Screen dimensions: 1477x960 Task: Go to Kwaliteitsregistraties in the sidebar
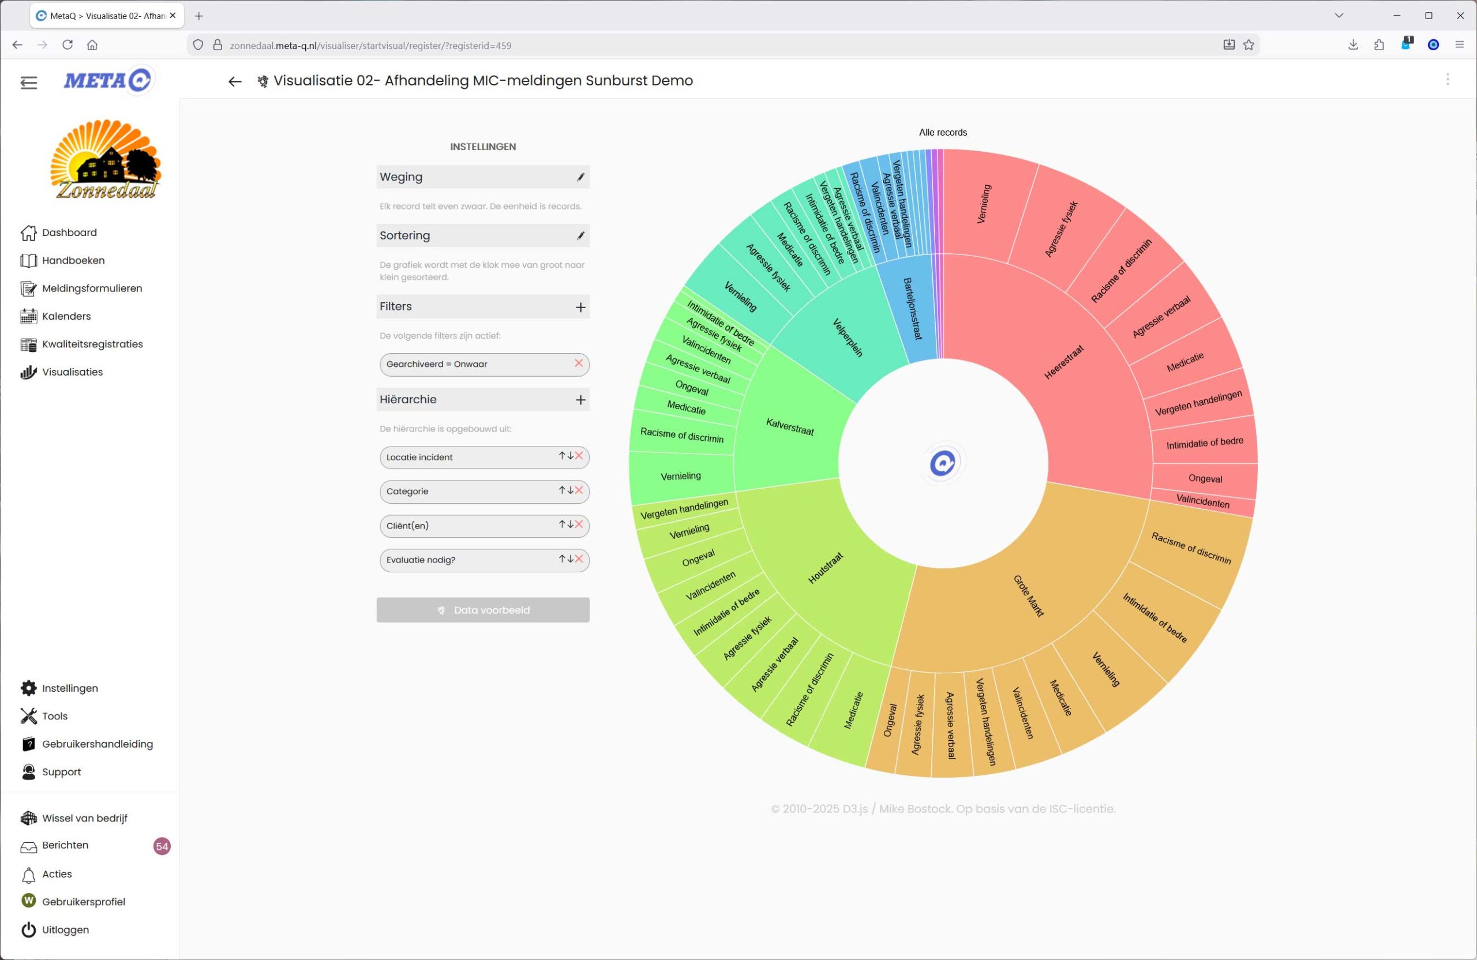point(92,344)
